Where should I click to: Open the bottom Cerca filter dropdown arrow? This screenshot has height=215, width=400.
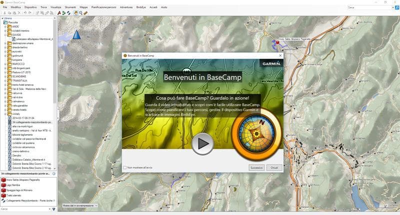(49, 209)
